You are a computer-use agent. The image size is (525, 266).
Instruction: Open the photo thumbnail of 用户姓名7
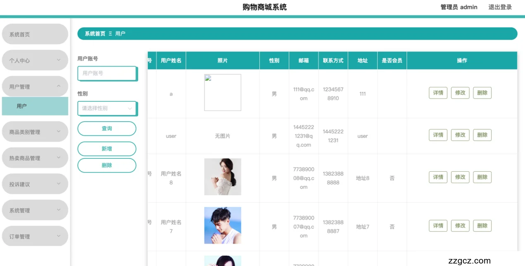pyautogui.click(x=223, y=225)
